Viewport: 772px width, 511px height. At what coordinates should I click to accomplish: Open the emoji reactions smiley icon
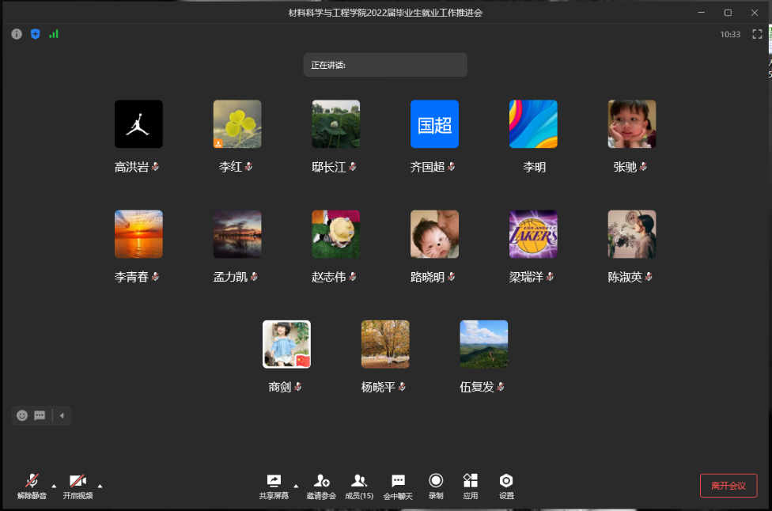tap(22, 415)
